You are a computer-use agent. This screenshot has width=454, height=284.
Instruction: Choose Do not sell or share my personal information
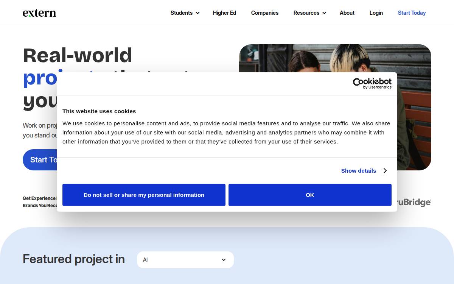[144, 195]
